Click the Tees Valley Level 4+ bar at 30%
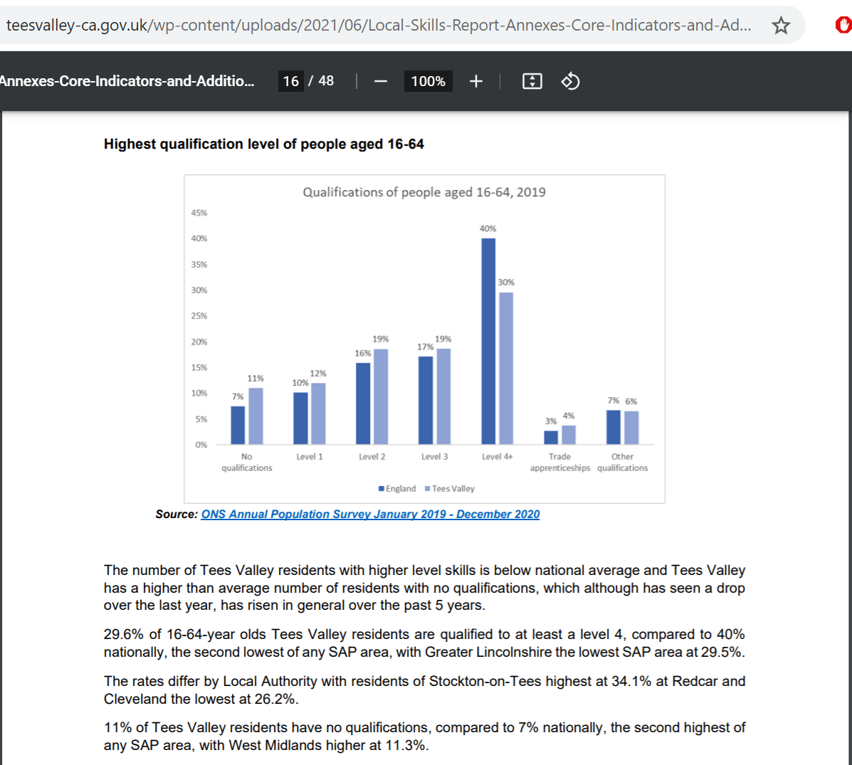The width and height of the screenshot is (852, 765). coord(506,369)
